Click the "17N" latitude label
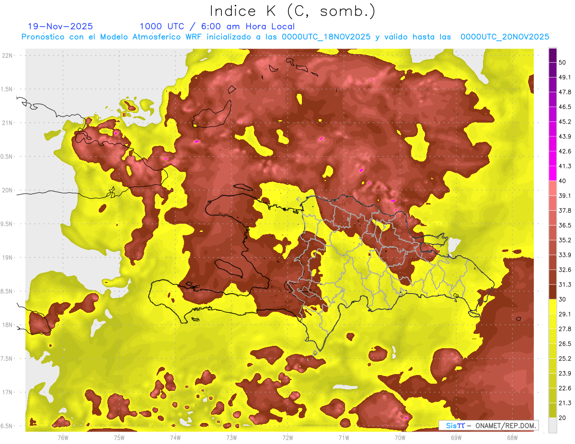This screenshot has width=575, height=444. pyautogui.click(x=7, y=393)
